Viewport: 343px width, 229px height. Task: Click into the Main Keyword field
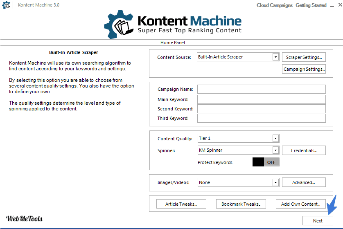click(x=262, y=99)
